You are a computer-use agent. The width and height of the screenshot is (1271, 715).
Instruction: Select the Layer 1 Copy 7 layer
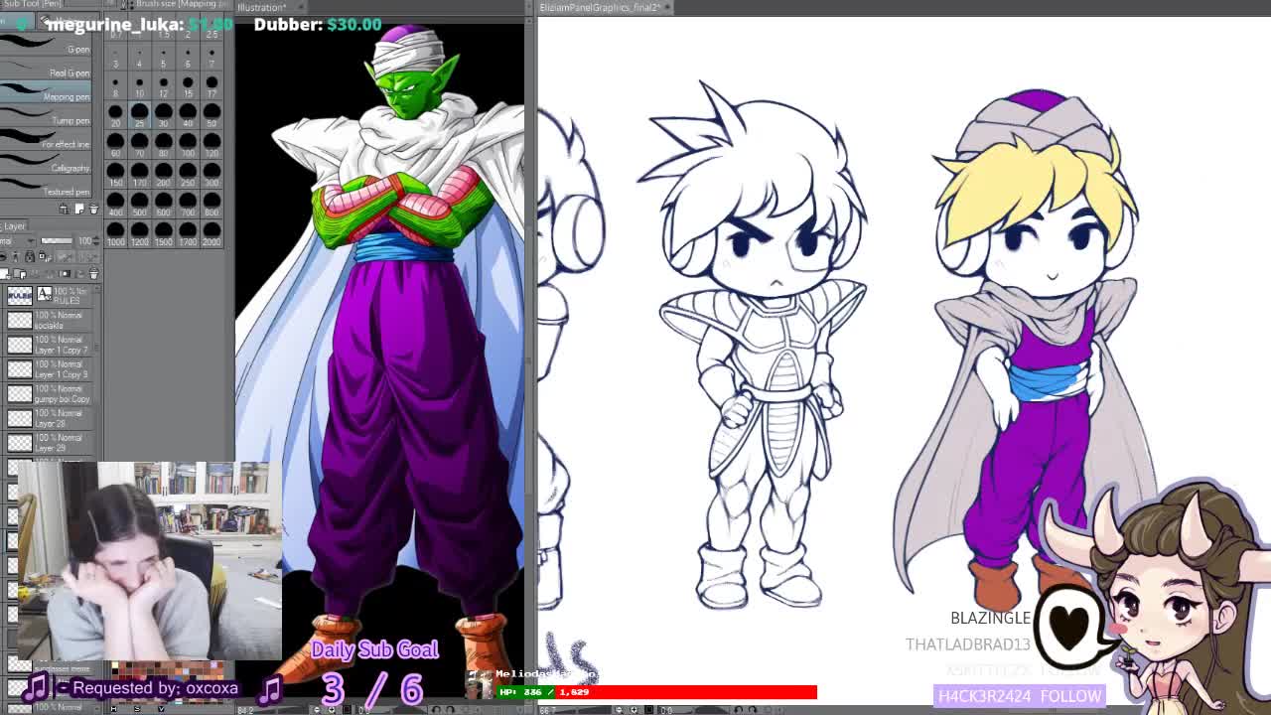click(50, 345)
